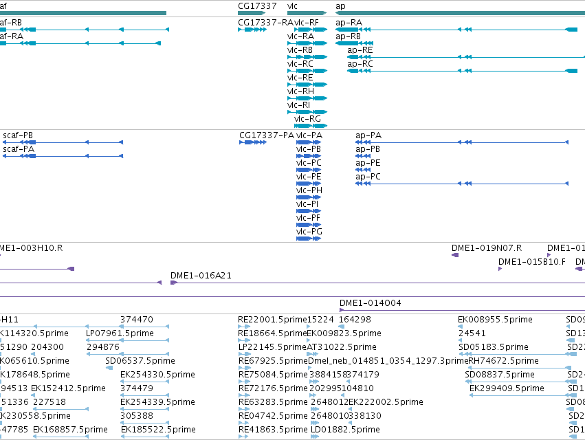Select the RH74672.5prime EST label
585x440 pixels.
503,361
